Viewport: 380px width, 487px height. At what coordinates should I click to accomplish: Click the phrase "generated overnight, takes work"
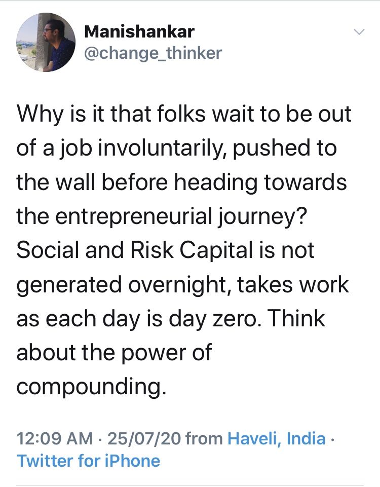pyautogui.click(x=182, y=284)
